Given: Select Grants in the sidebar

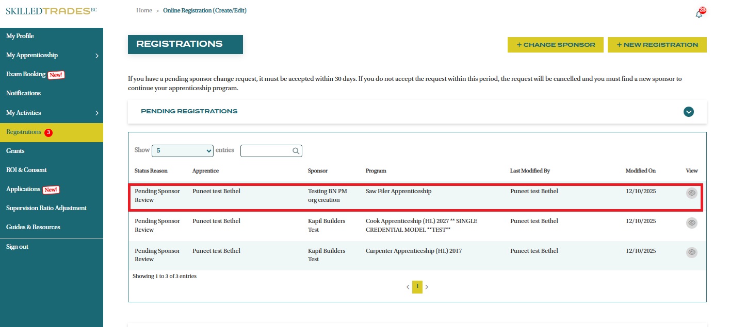Looking at the screenshot, I should pyautogui.click(x=15, y=151).
